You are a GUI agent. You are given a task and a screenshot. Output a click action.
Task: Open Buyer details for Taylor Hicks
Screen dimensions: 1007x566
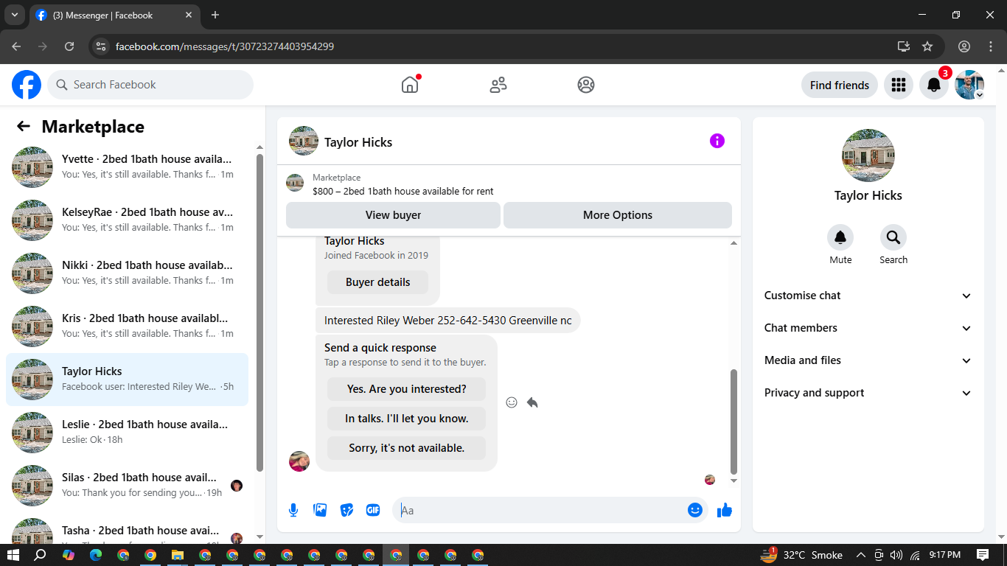click(377, 282)
